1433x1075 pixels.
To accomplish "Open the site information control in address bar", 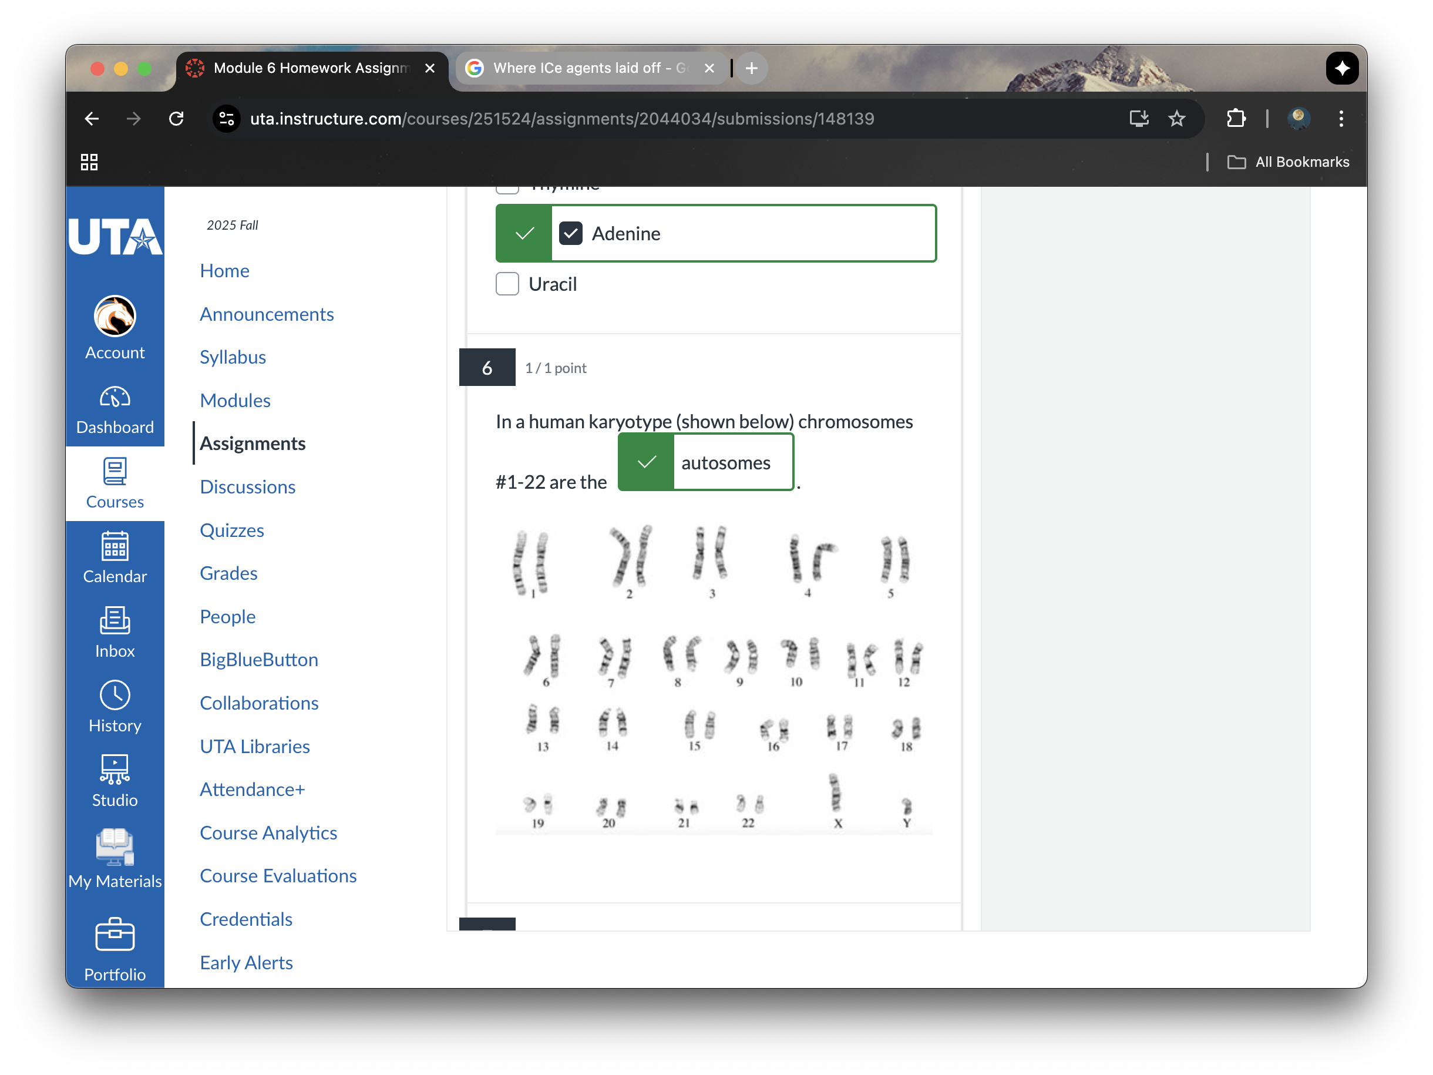I will 227,119.
